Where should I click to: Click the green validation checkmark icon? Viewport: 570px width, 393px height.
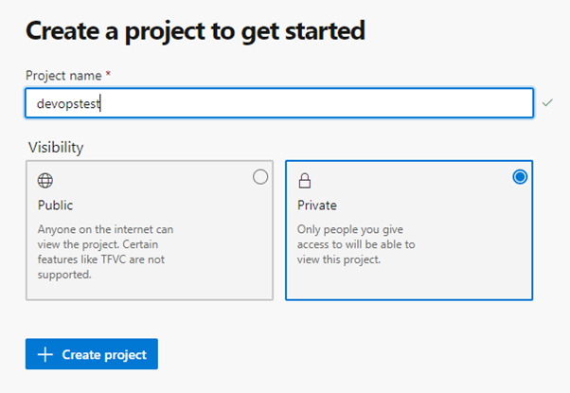548,102
